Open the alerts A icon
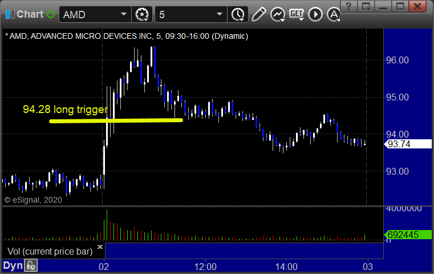This screenshot has width=434, height=274. pyautogui.click(x=334, y=14)
